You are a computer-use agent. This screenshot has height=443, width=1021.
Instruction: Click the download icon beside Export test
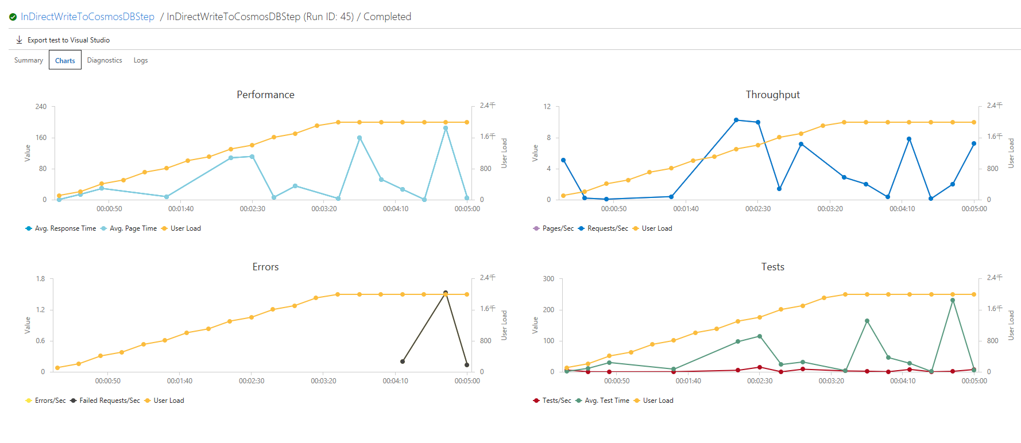[x=20, y=40]
